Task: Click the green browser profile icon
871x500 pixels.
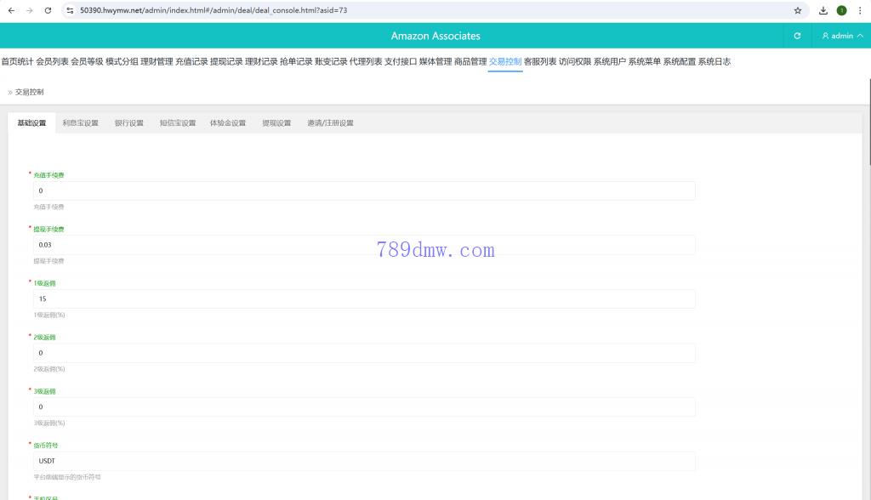Action: pyautogui.click(x=841, y=11)
